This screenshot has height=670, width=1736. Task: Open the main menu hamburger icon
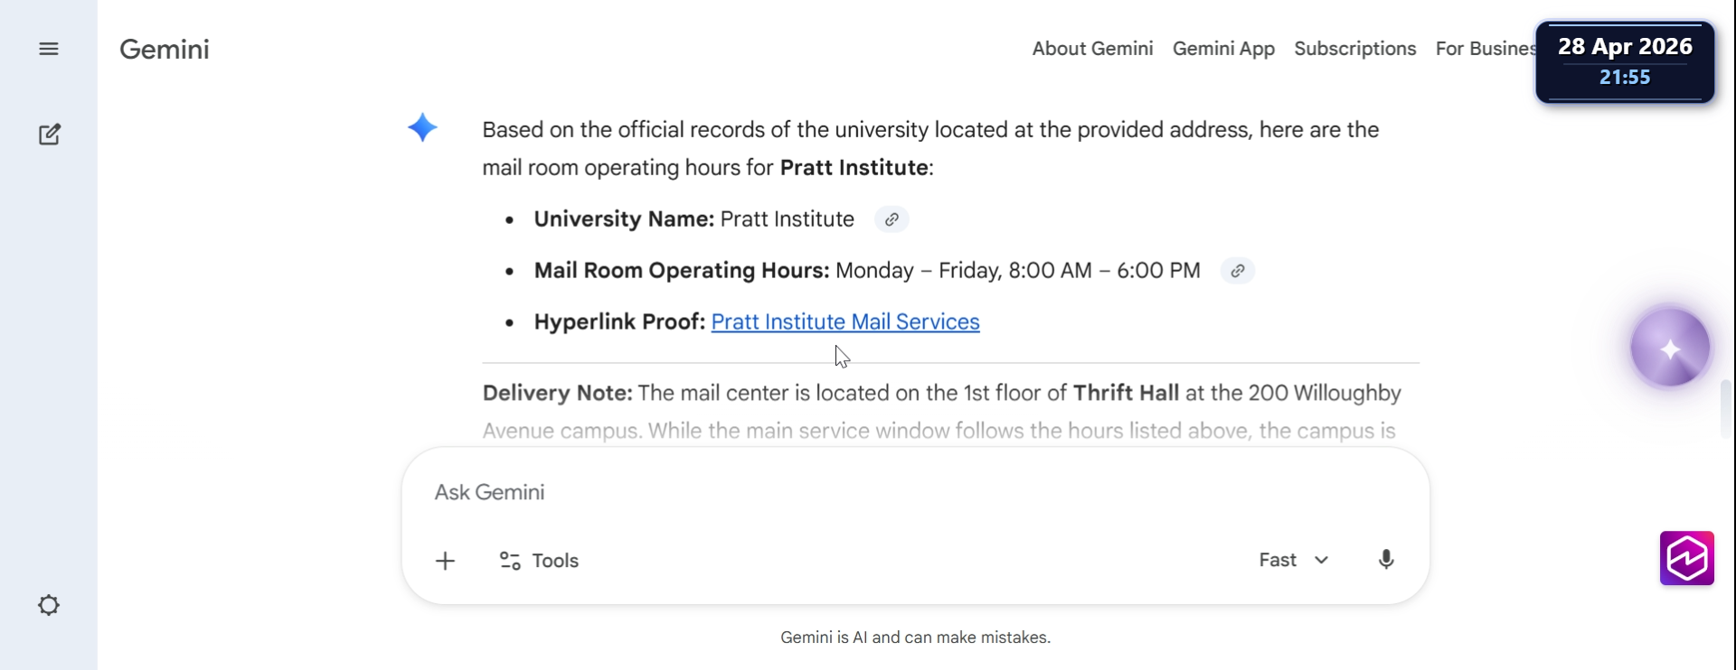tap(49, 49)
